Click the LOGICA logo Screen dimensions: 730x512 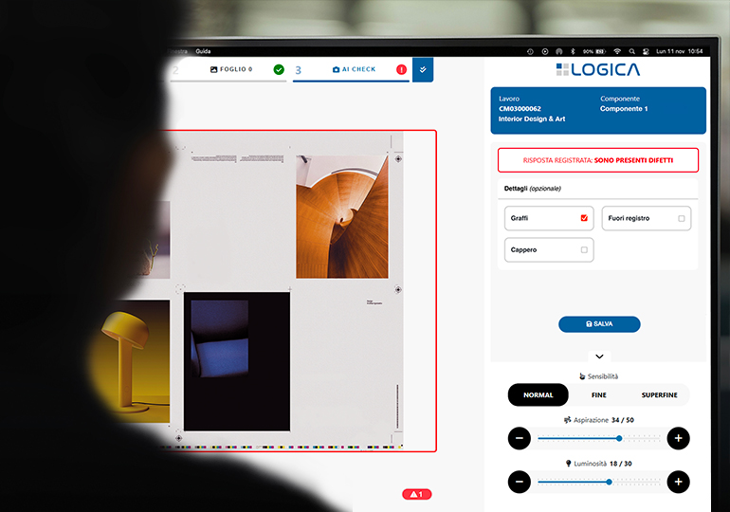pos(598,70)
